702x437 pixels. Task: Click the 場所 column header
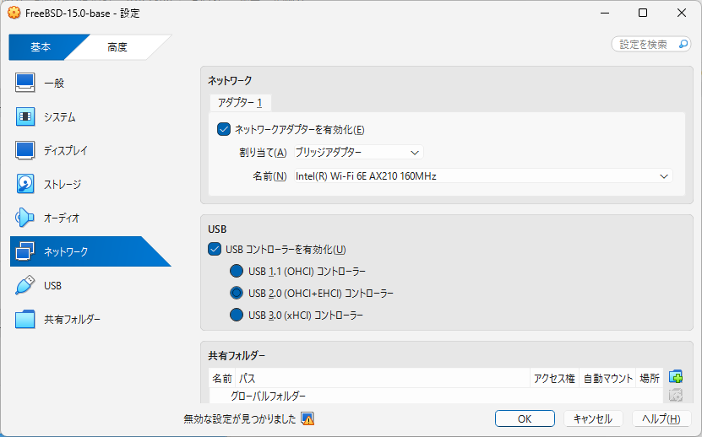(649, 379)
